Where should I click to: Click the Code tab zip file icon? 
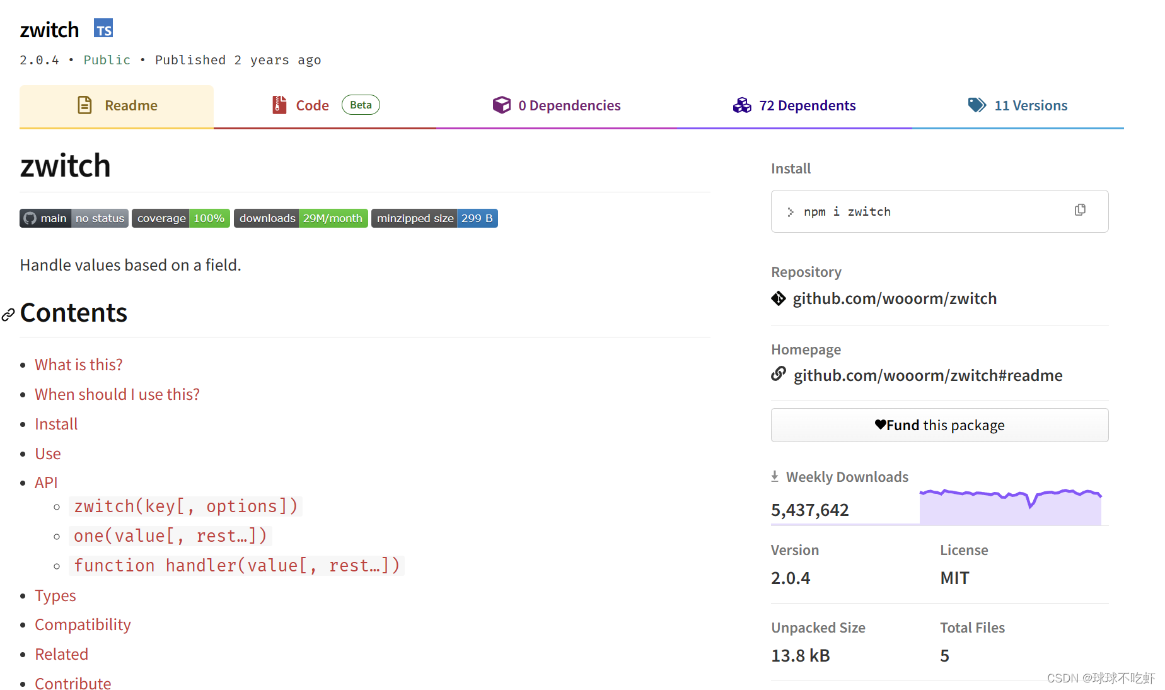click(x=279, y=105)
